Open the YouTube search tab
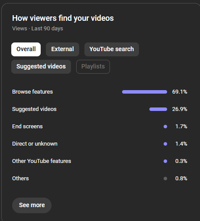Screen dimensions: 200x221 (x=112, y=49)
